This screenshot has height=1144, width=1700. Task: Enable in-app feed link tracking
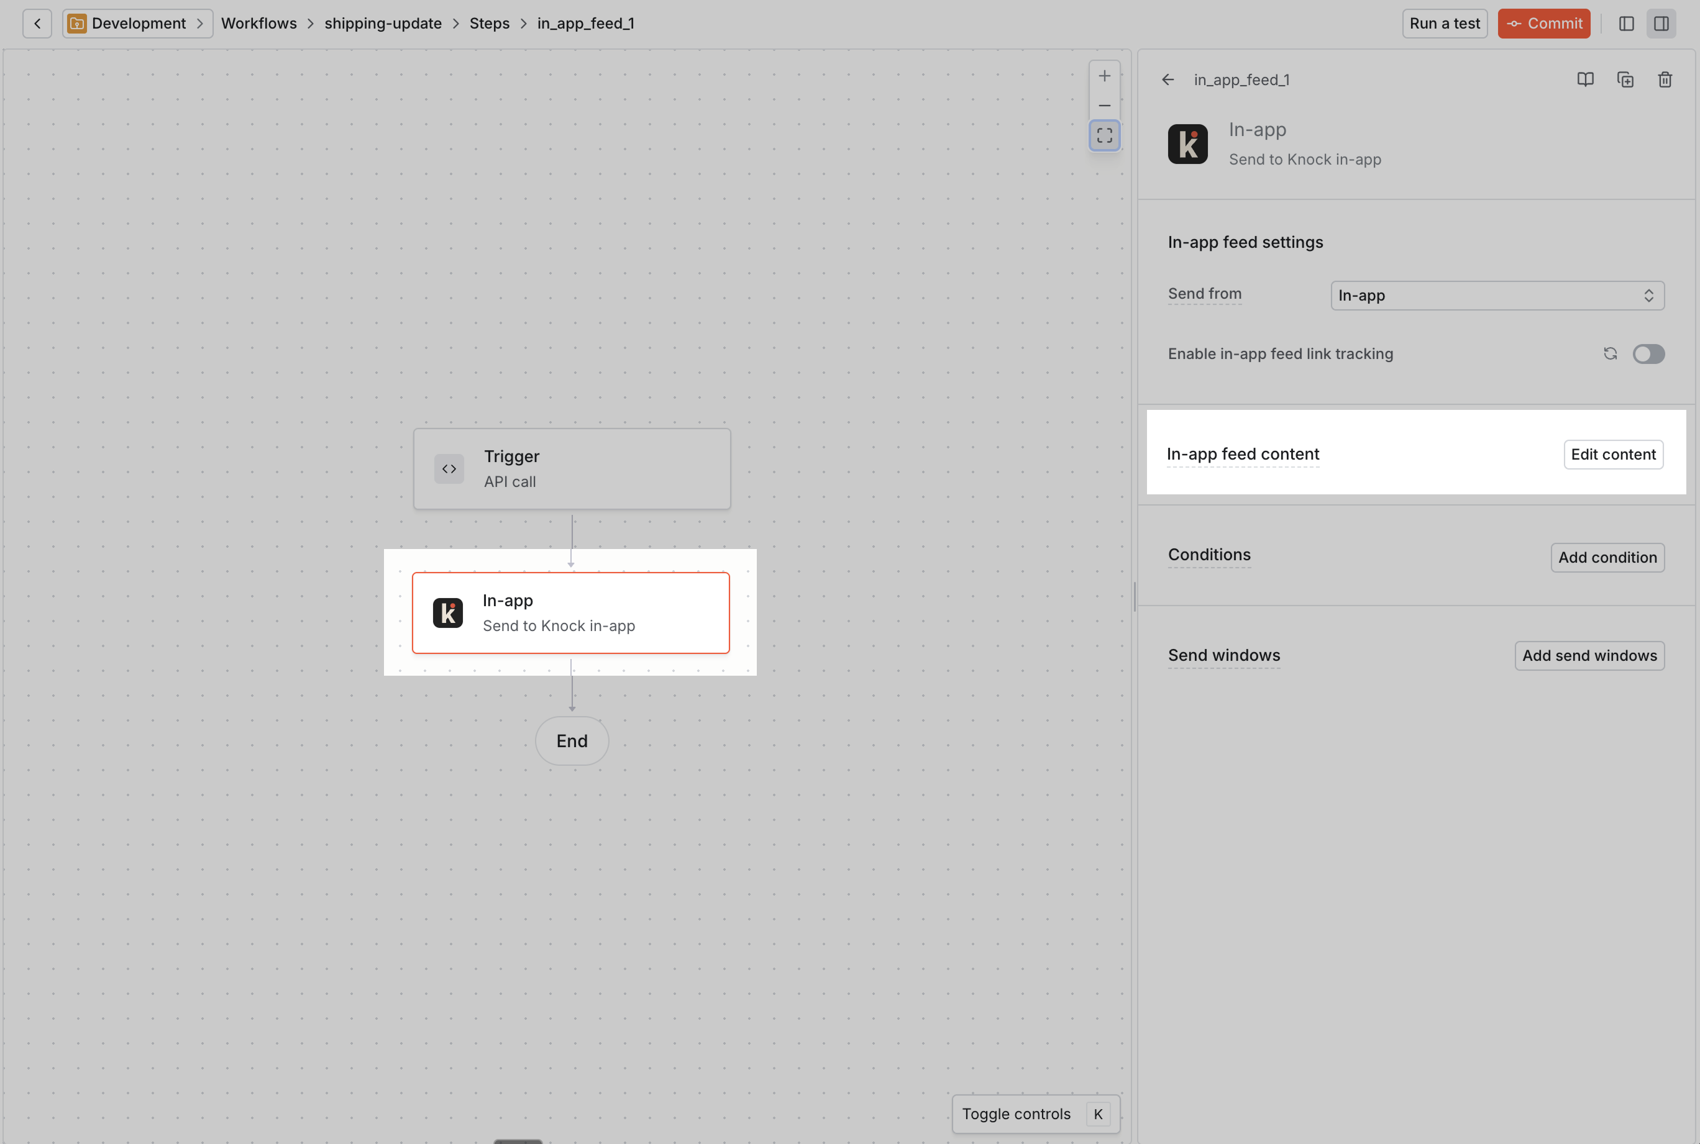click(x=1649, y=354)
